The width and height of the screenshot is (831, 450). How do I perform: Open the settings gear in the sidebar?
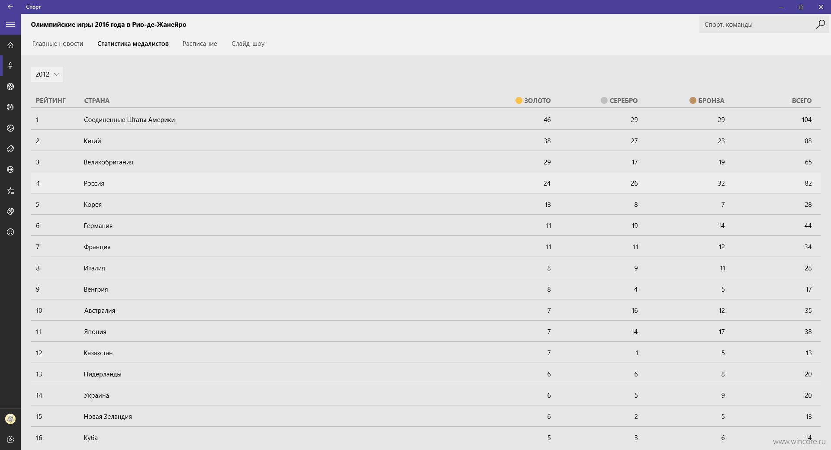tap(10, 440)
